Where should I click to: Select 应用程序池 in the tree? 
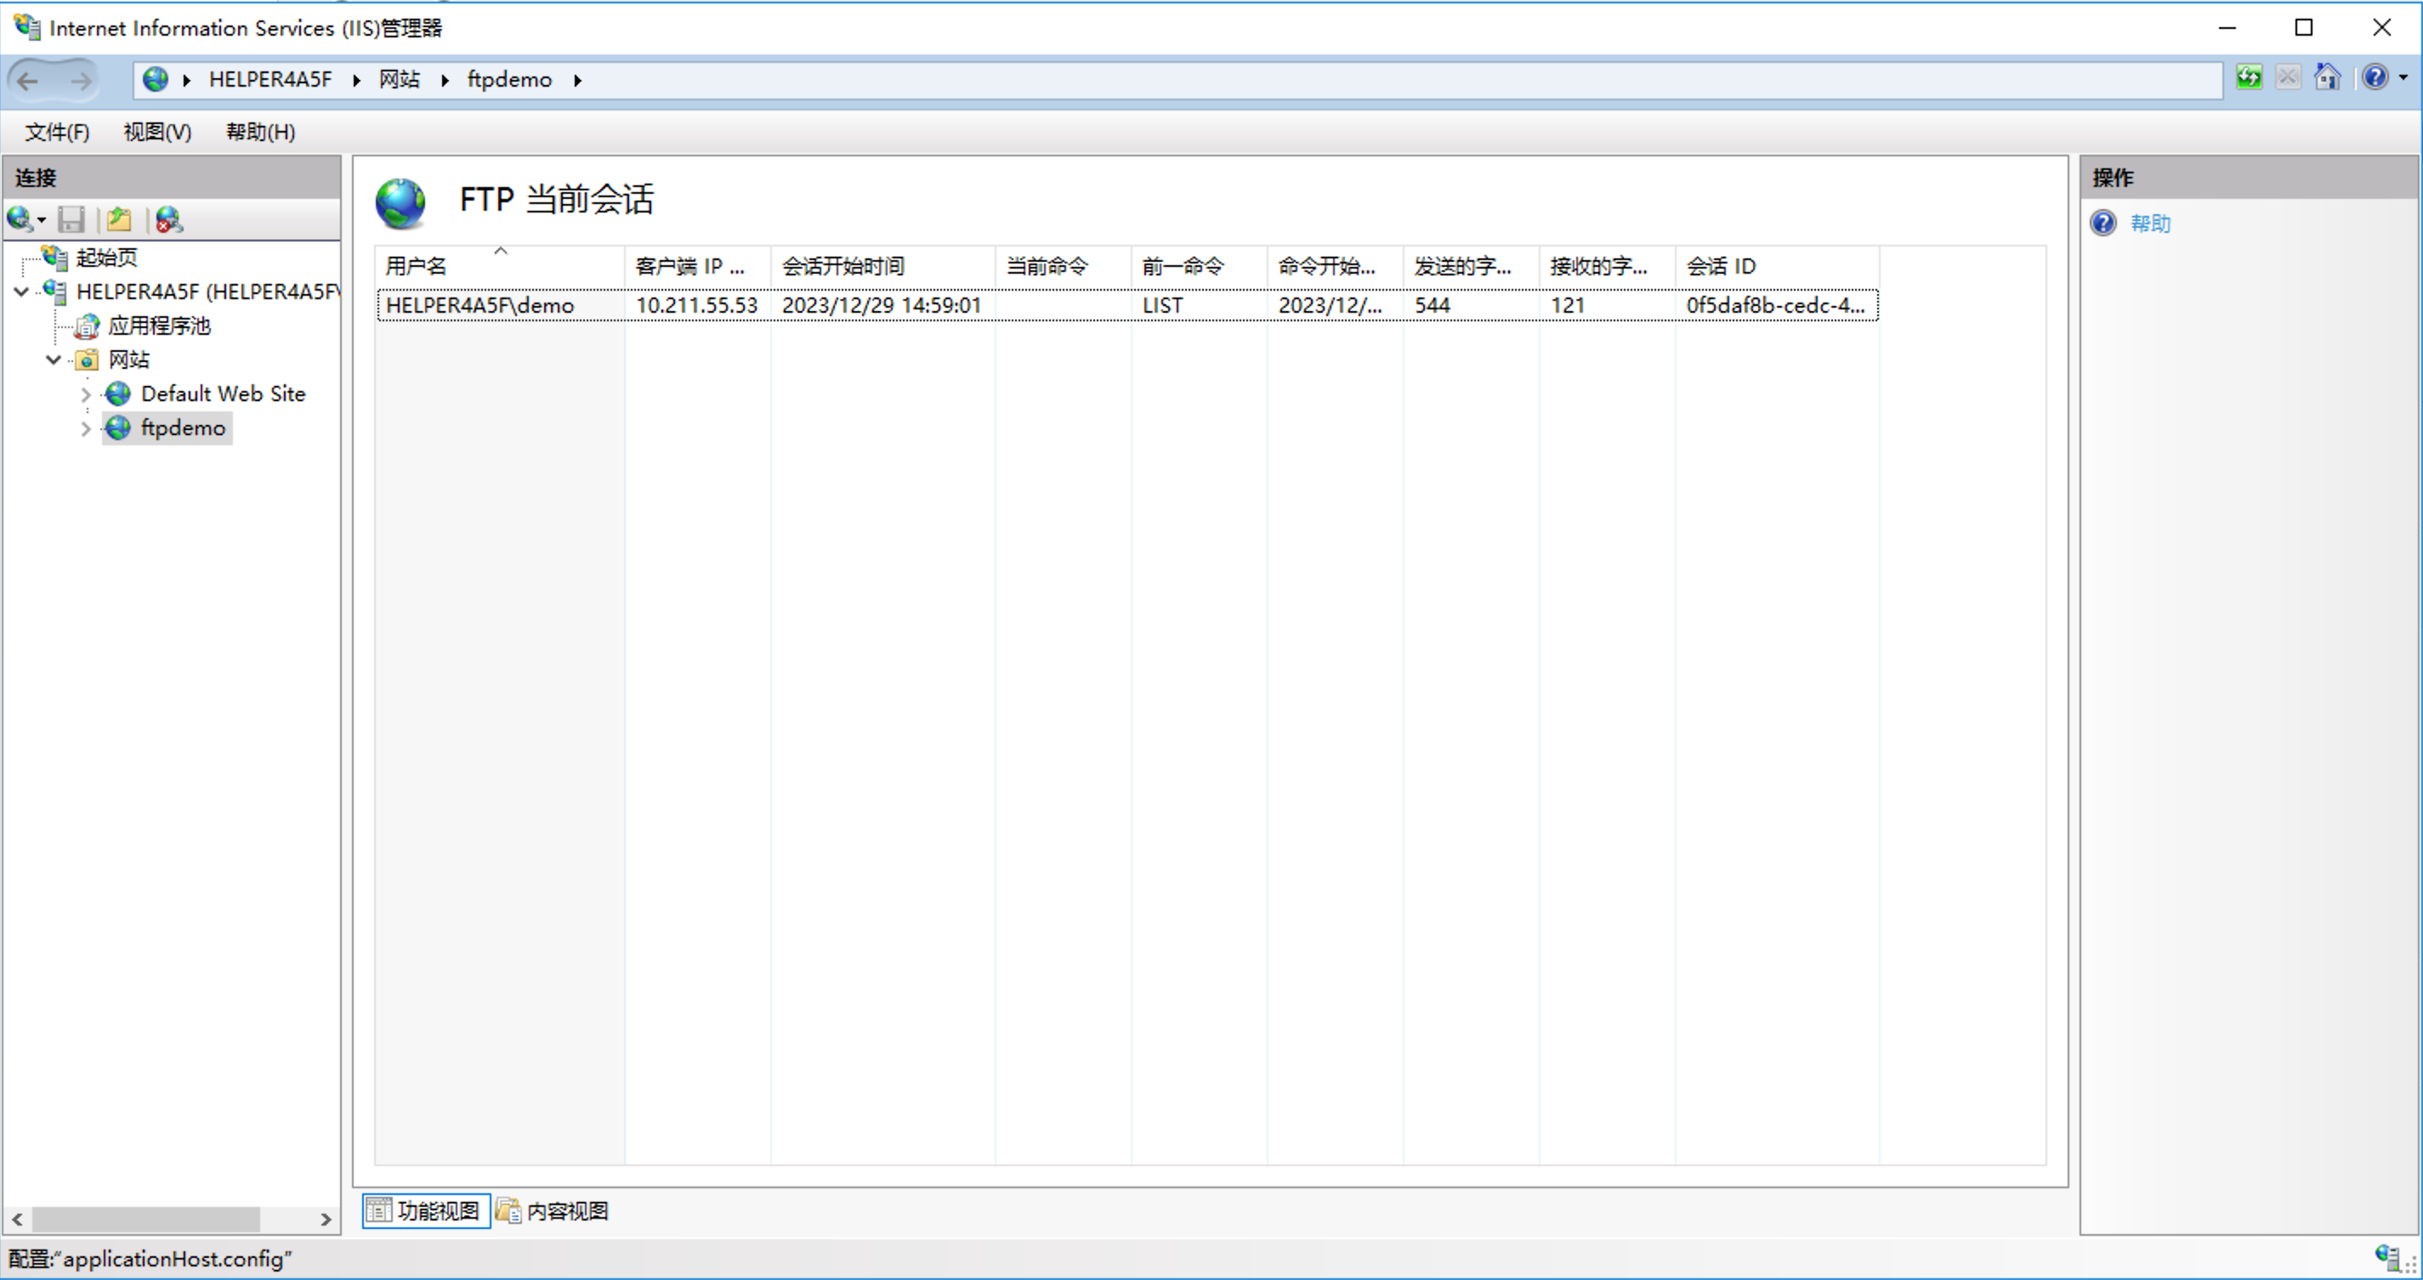tap(158, 326)
